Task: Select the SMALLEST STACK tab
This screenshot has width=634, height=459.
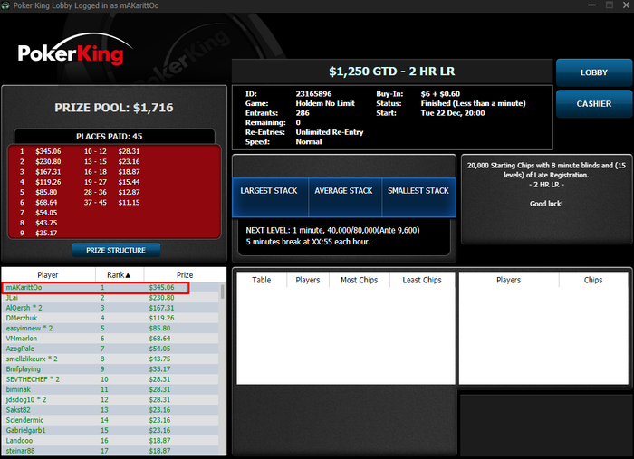Action: pos(418,197)
